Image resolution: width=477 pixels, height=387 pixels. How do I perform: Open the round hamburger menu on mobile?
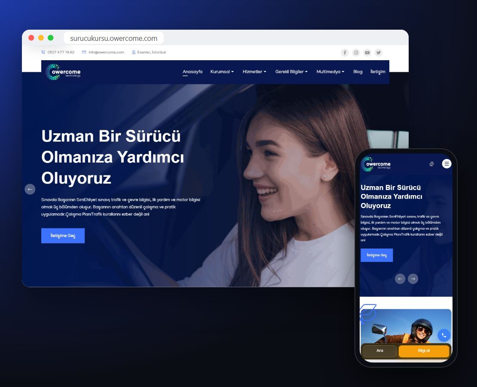click(446, 164)
